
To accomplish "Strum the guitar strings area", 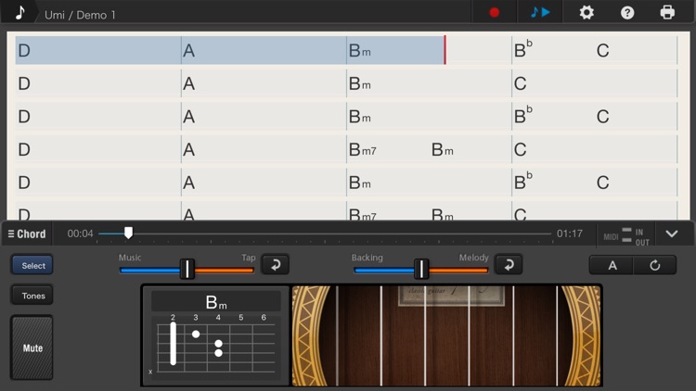I will click(446, 335).
